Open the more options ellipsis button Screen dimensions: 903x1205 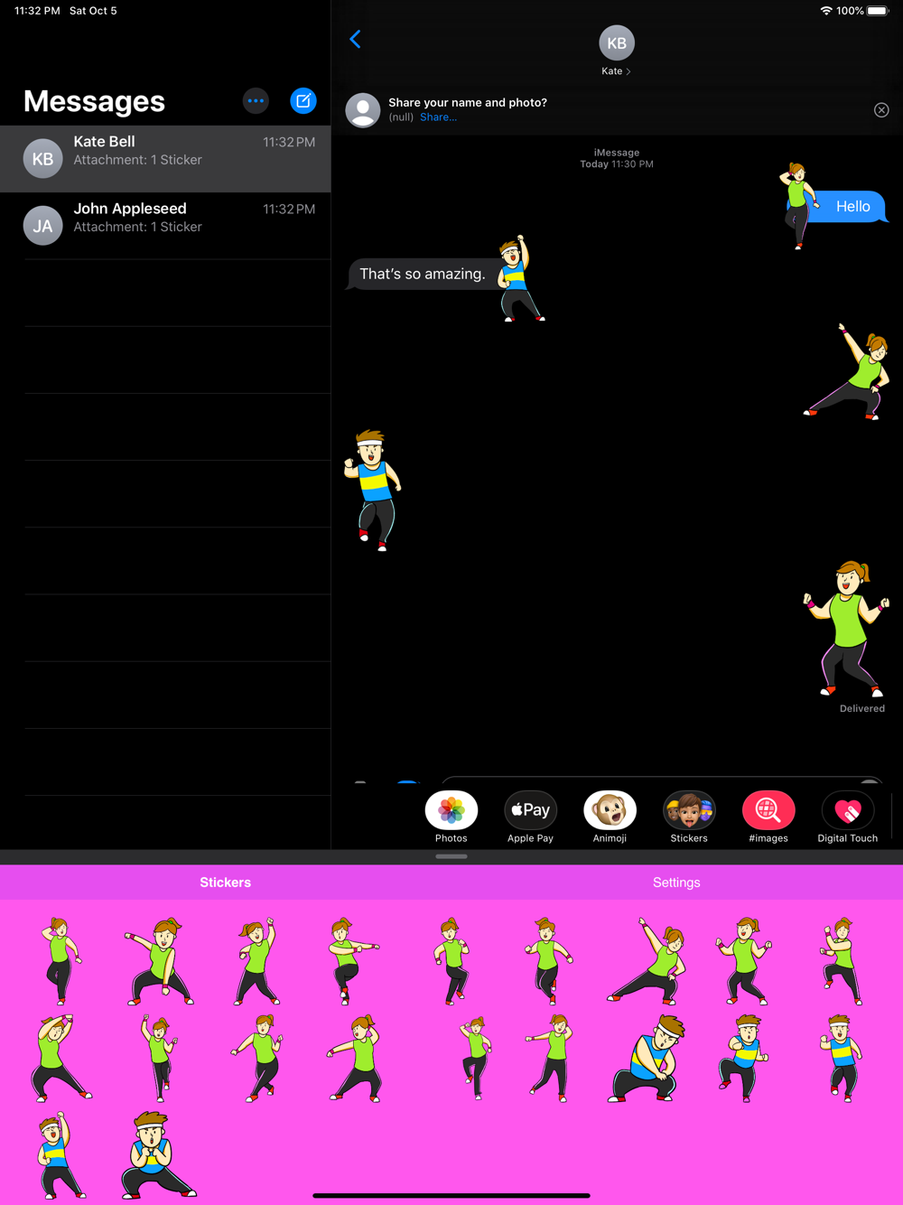pyautogui.click(x=256, y=101)
